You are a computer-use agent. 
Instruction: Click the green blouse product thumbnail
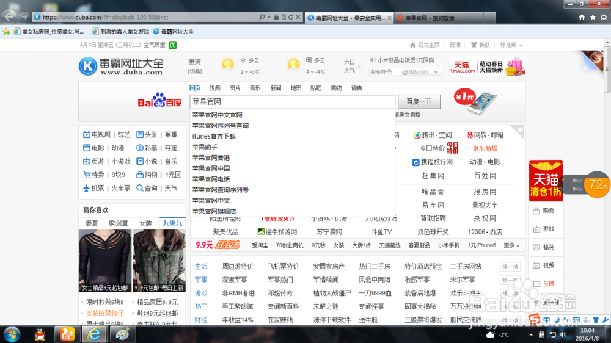(159, 261)
